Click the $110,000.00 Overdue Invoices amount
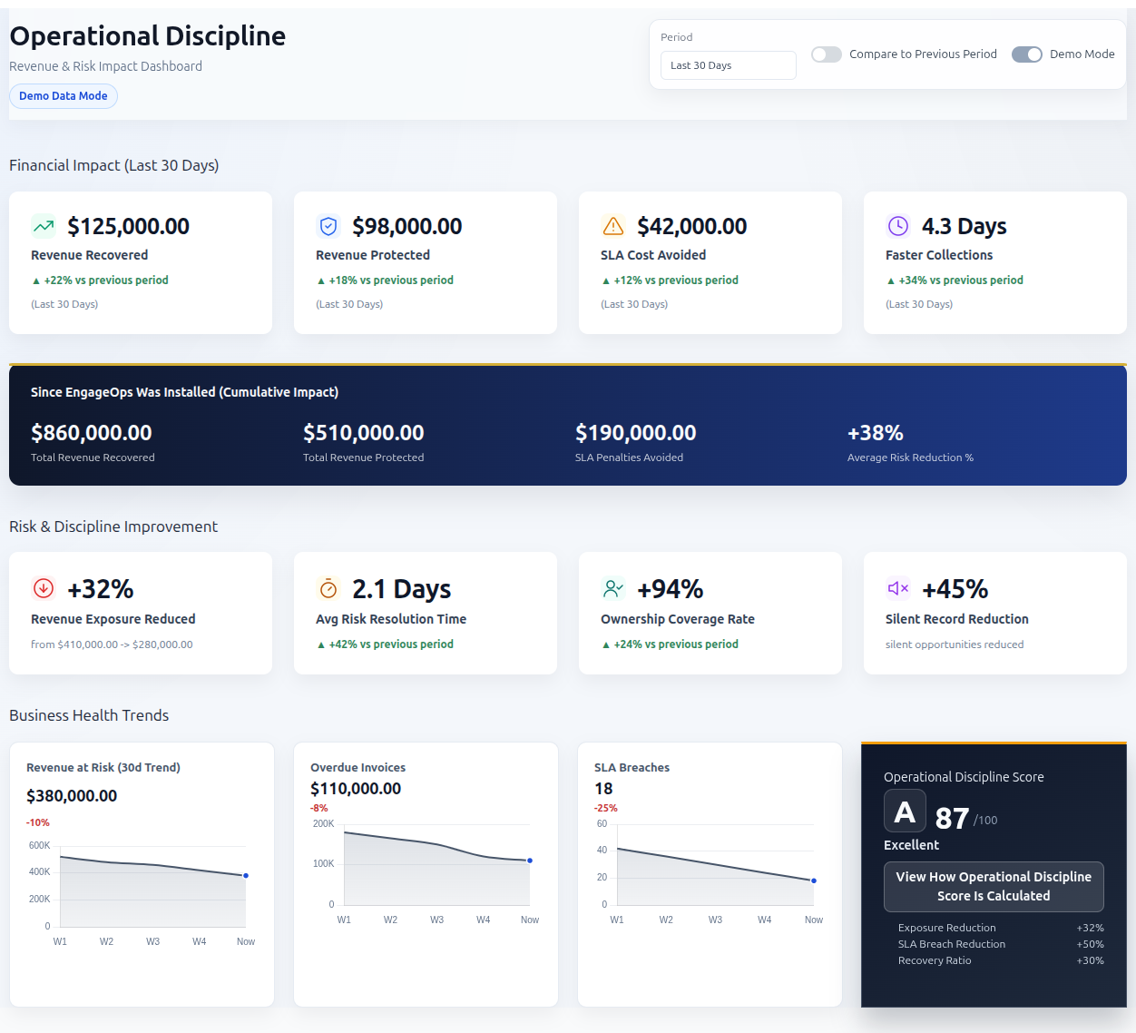The height and width of the screenshot is (1033, 1136). [356, 789]
